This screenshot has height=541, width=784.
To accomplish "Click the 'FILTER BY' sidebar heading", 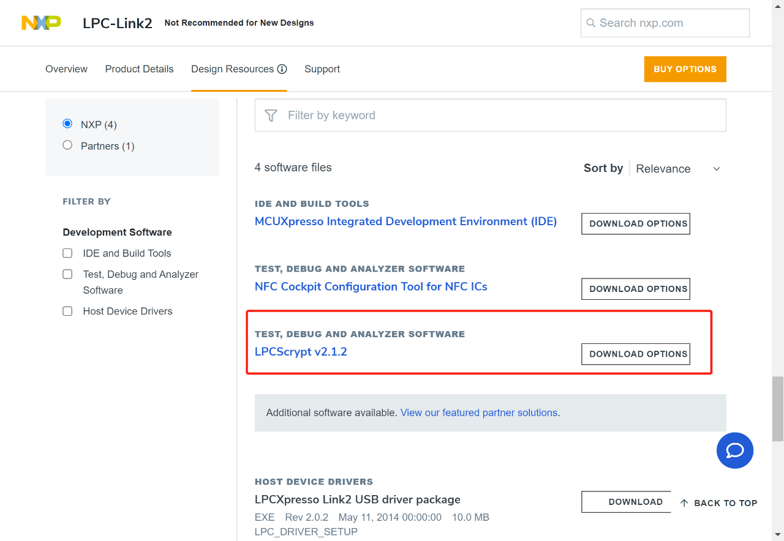I will 87,201.
